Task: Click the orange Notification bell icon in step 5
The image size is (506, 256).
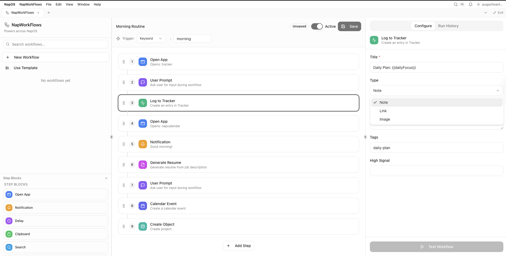Action: 143,144
